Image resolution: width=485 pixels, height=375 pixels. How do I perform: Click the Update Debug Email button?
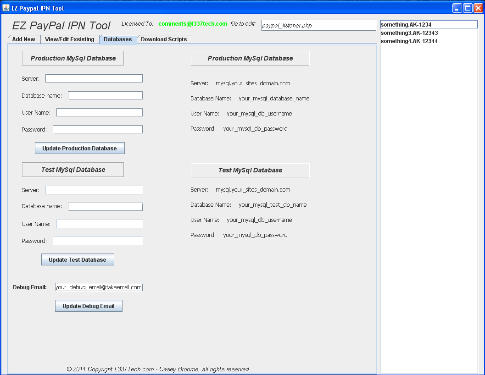tap(89, 306)
